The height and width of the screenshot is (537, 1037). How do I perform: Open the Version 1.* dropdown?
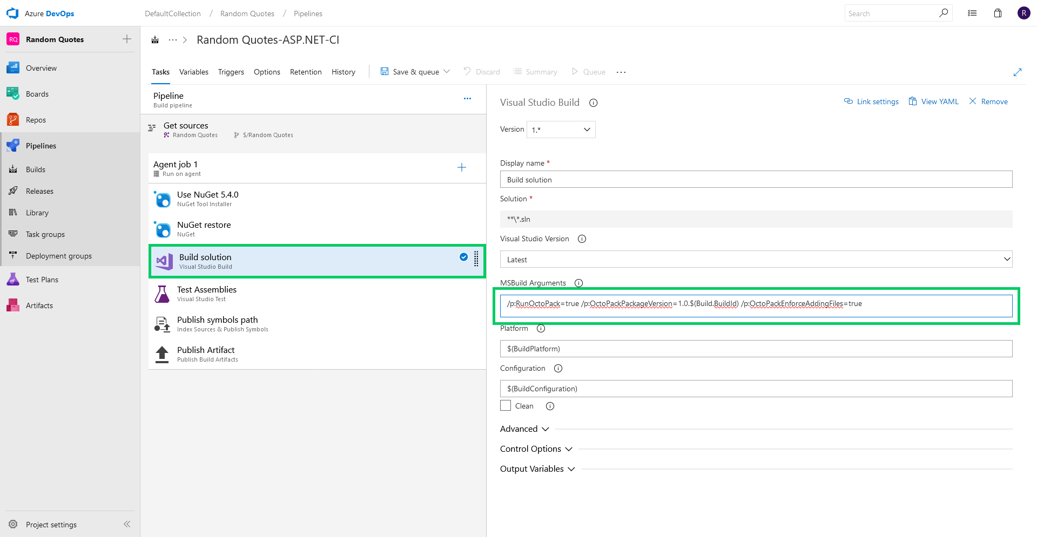(561, 130)
